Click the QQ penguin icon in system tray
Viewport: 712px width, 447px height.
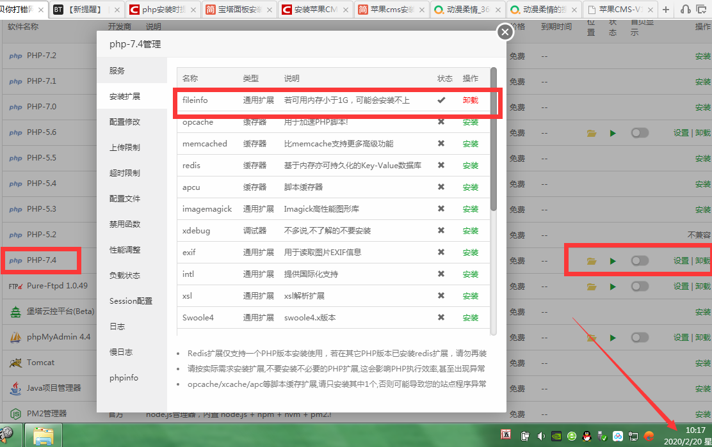[586, 436]
